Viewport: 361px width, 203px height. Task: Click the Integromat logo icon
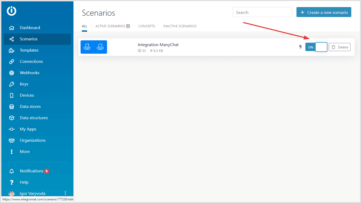(12, 11)
